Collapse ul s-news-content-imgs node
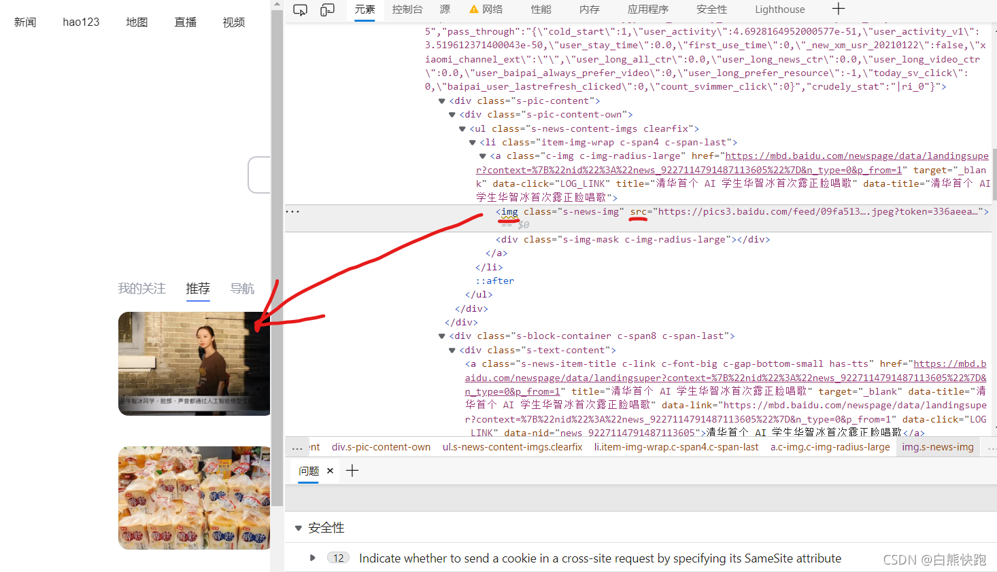Screen dimensions: 997x572 pos(462,129)
